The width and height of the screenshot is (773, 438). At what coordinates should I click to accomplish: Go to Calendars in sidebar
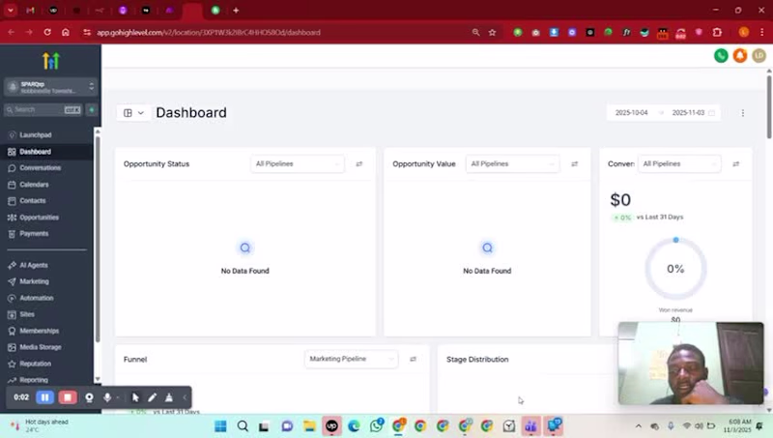[34, 185]
